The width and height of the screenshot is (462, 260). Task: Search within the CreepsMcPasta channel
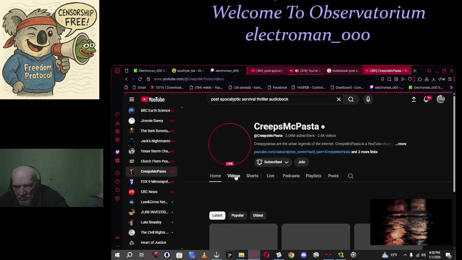point(350,176)
